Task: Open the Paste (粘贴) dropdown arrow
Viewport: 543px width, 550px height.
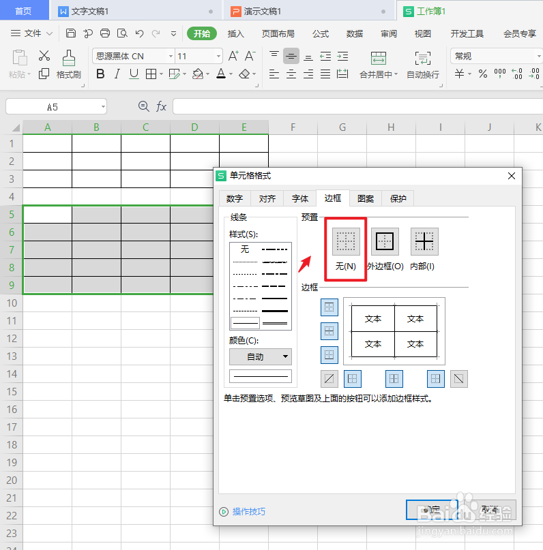Action: click(x=29, y=74)
